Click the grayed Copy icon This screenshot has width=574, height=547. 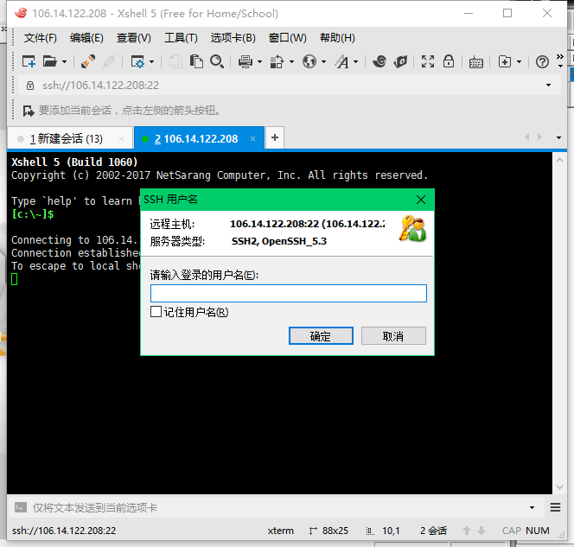(175, 61)
